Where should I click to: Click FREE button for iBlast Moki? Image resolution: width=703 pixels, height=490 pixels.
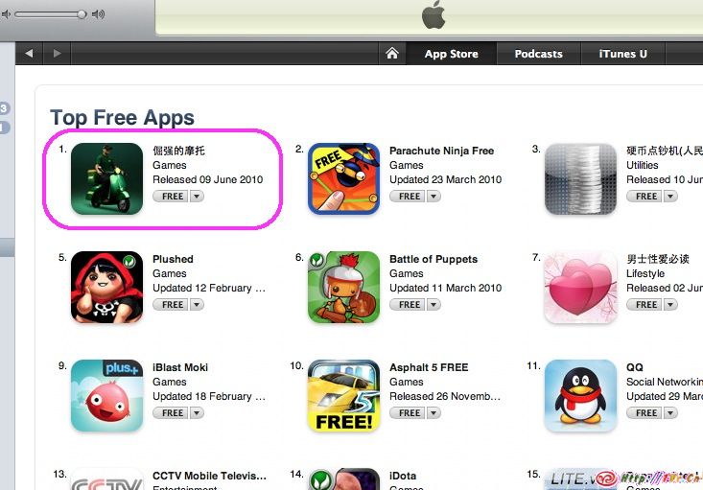tap(172, 413)
